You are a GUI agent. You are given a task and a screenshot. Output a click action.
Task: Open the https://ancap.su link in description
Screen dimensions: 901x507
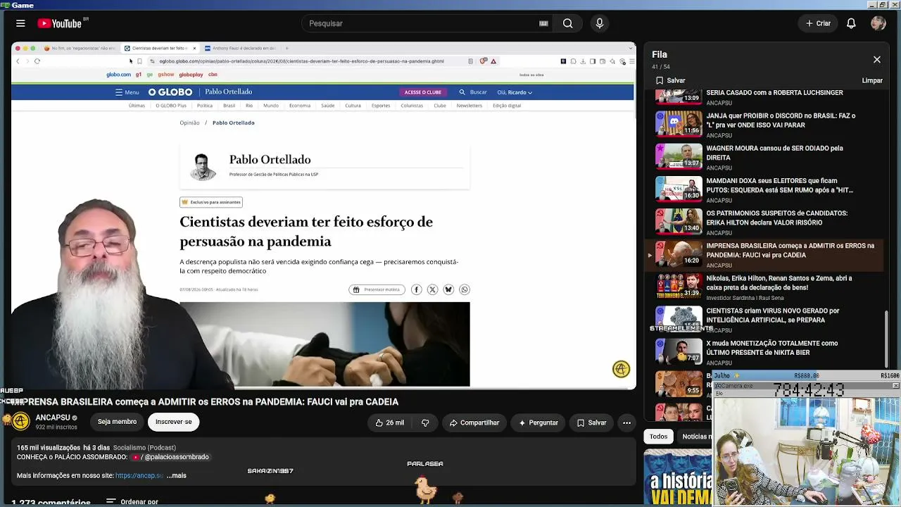coord(139,475)
